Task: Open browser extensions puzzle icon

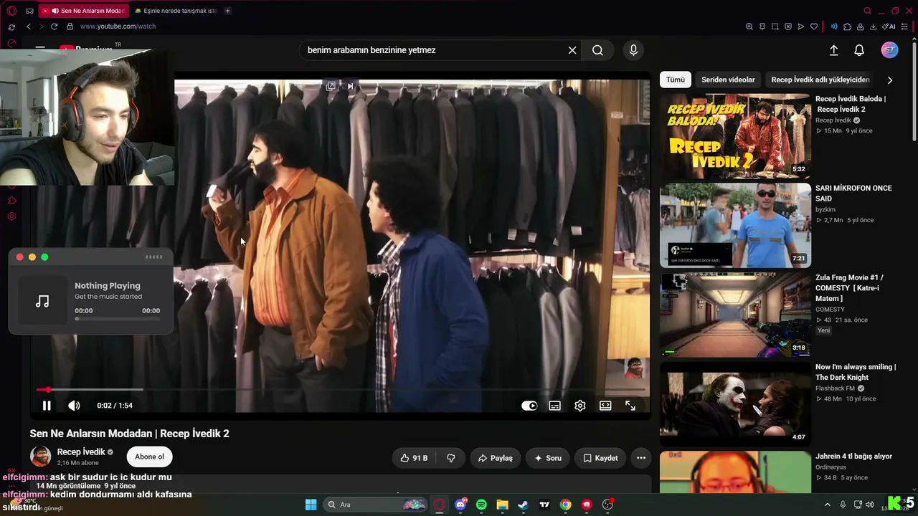Action: point(847,27)
